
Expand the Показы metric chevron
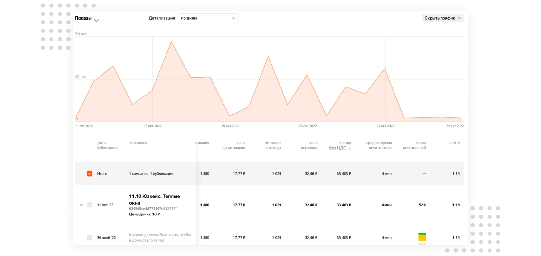pyautogui.click(x=96, y=21)
